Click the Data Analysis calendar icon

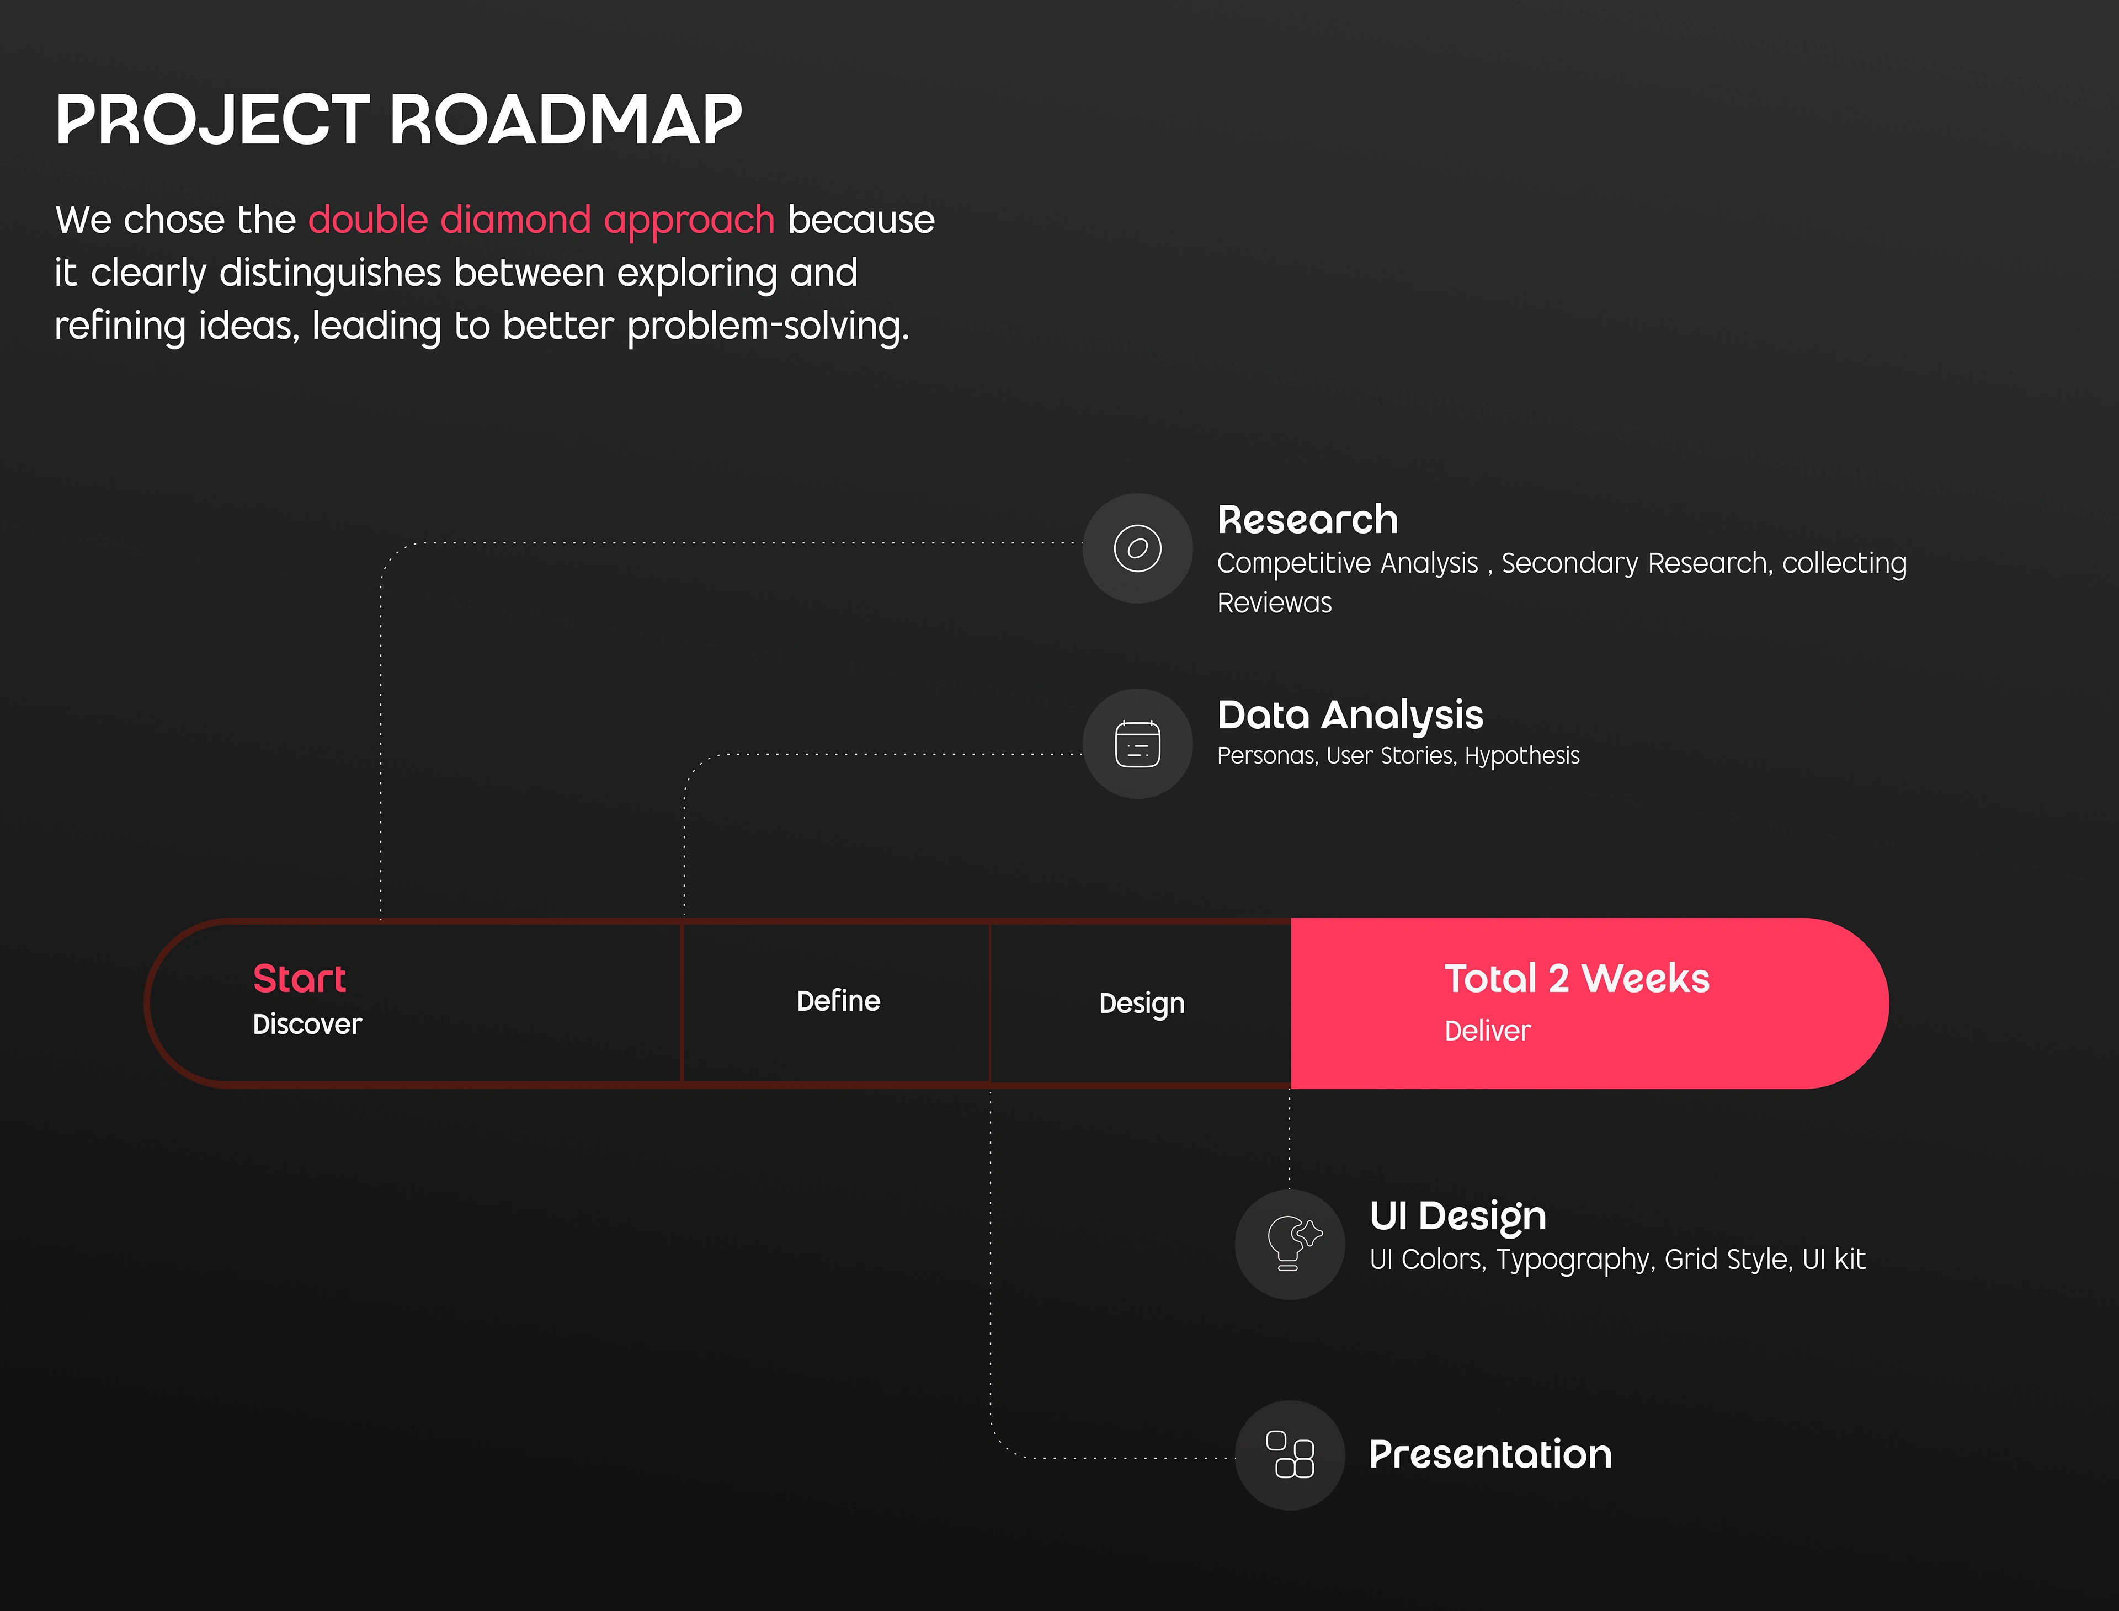pyautogui.click(x=1138, y=744)
